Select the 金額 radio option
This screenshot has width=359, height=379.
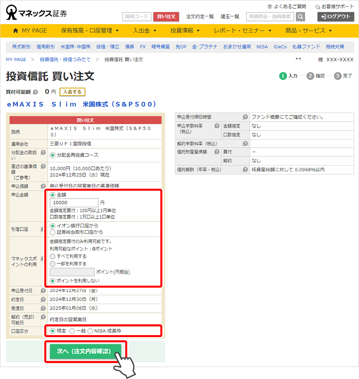pos(53,195)
